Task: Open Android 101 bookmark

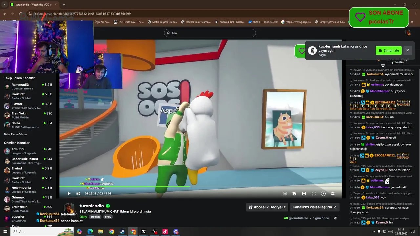Action: click(x=230, y=22)
